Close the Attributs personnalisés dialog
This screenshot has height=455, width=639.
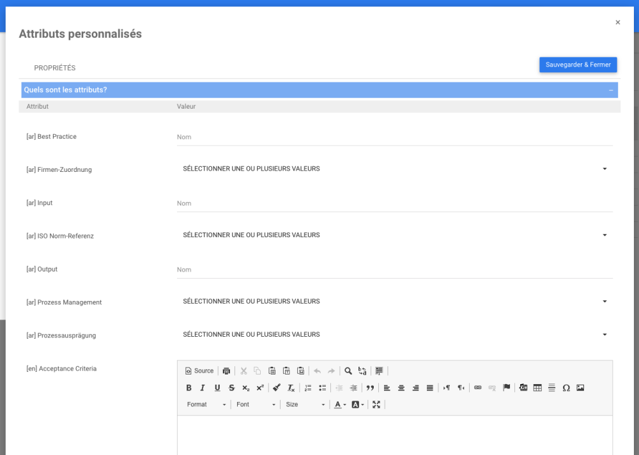click(618, 22)
